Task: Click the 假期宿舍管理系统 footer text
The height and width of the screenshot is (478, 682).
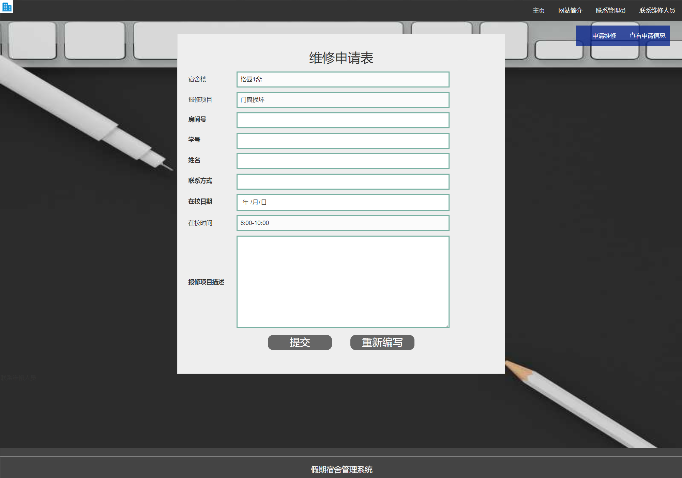Action: click(341, 469)
